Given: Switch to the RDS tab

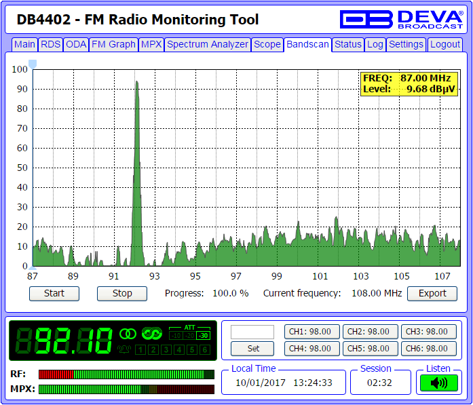Looking at the screenshot, I should [50, 44].
